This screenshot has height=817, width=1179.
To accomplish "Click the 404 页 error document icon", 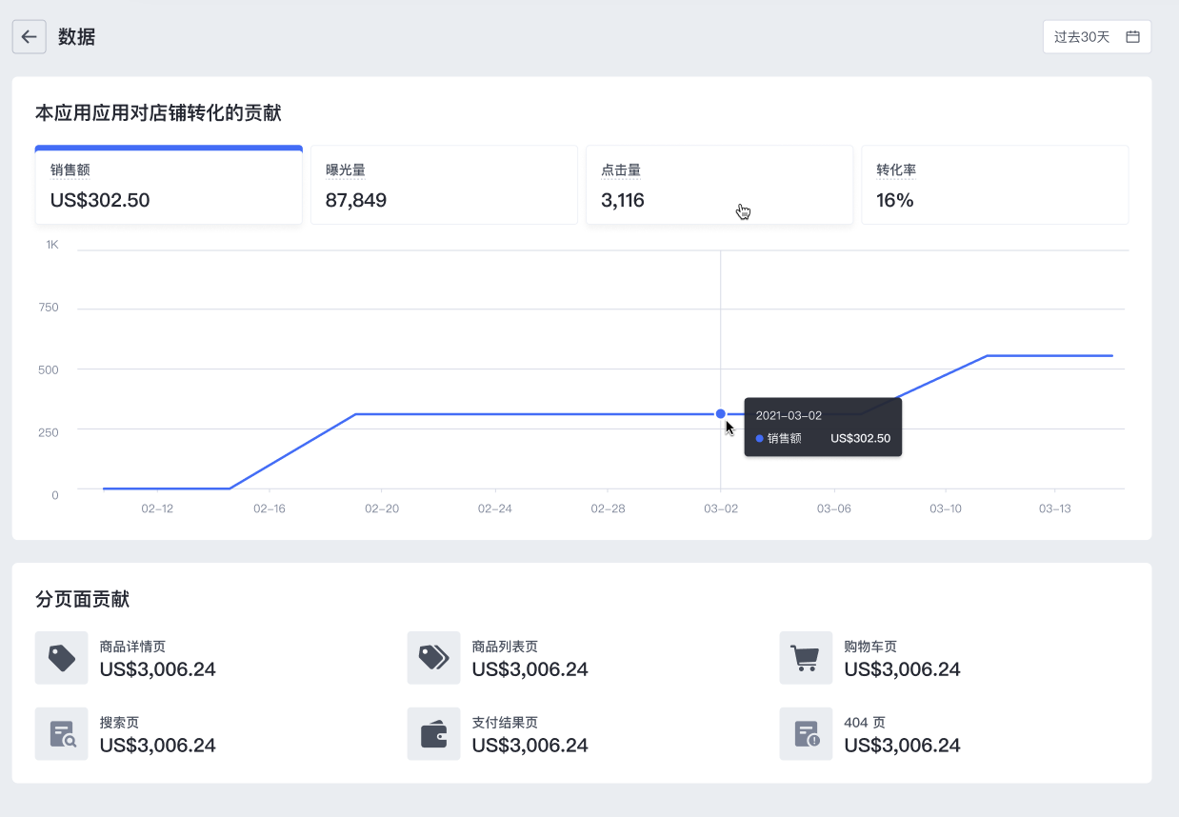I will 806,734.
